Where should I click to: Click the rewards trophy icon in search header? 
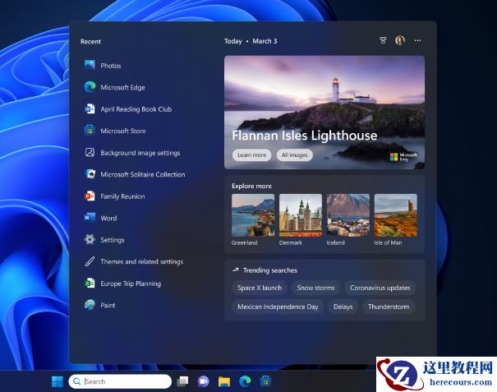(x=383, y=40)
